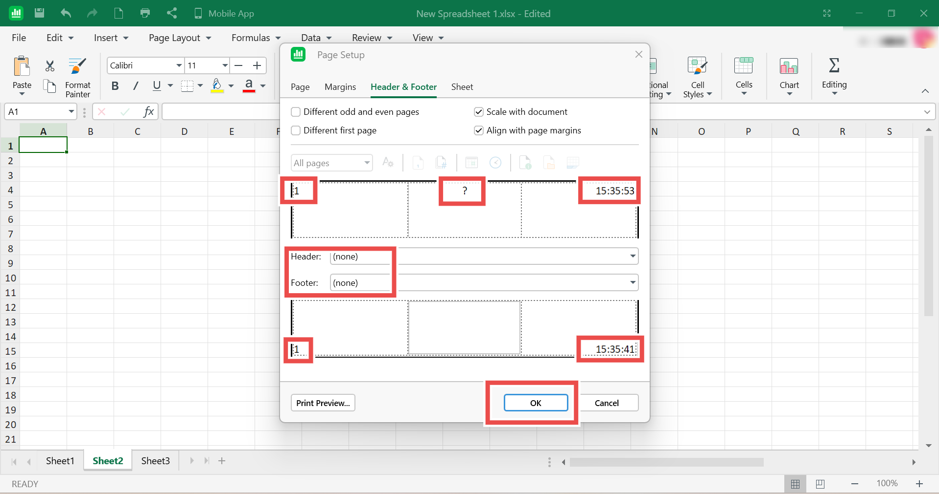Click Cancel in Page Setup dialog
Viewport: 939px width, 494px height.
[x=607, y=403]
